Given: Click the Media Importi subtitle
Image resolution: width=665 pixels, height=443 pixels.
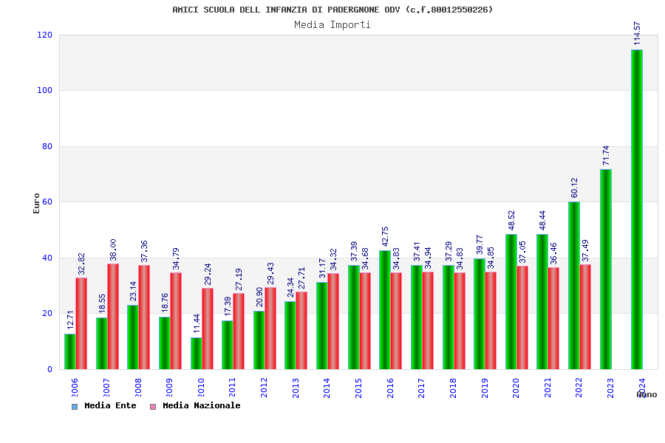Looking at the screenshot, I should pyautogui.click(x=332, y=25).
